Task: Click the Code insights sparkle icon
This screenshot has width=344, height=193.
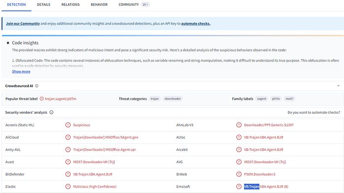Action: pos(8,43)
